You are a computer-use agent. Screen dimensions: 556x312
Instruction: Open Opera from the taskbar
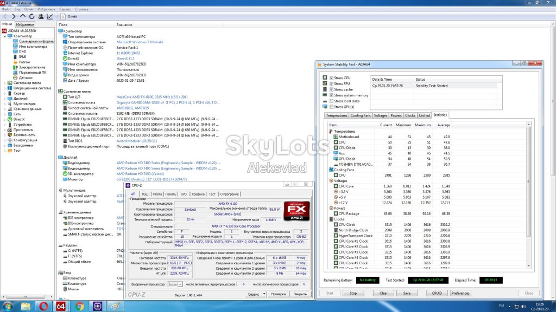(43, 306)
